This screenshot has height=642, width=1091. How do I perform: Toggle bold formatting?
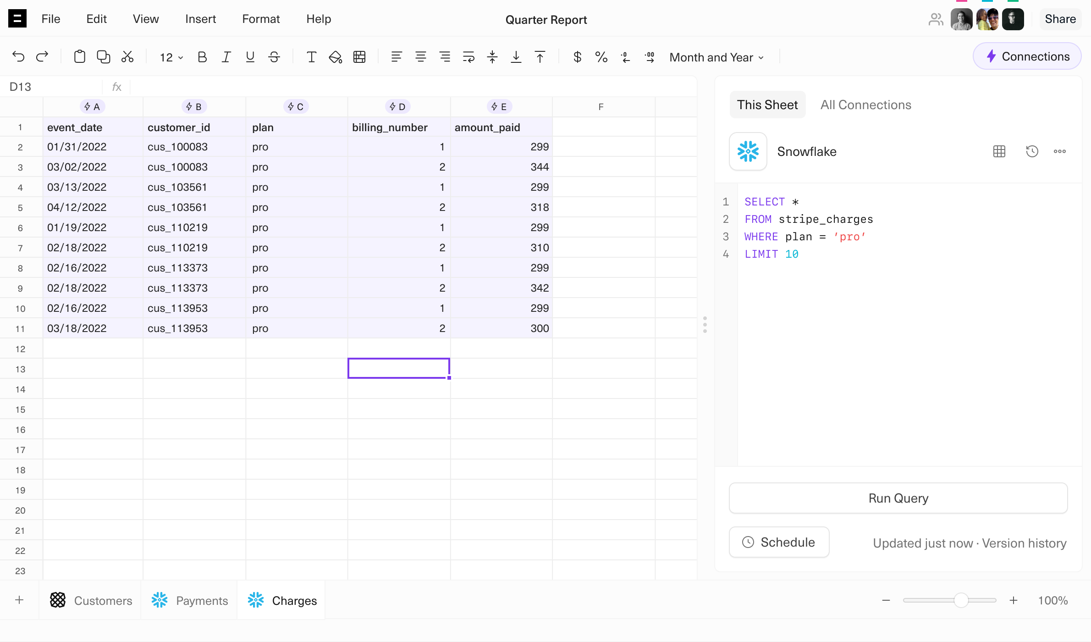tap(202, 57)
